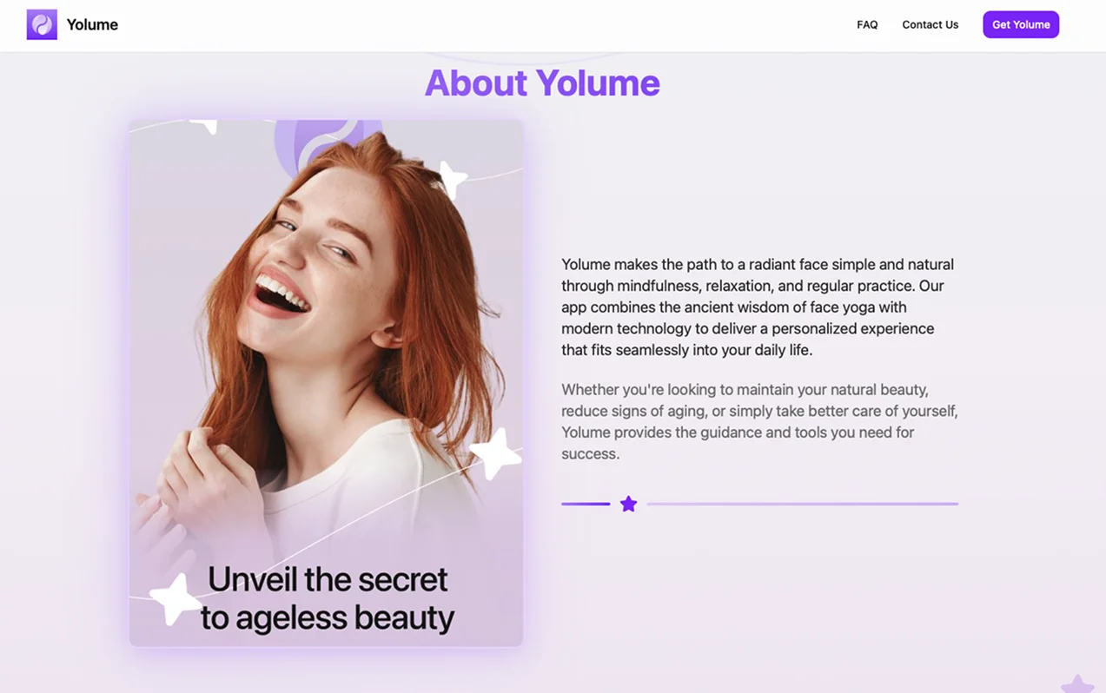Click the Yolume logo icon in header
1106x693 pixels.
point(42,24)
